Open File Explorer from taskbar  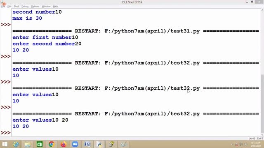(x=28, y=144)
